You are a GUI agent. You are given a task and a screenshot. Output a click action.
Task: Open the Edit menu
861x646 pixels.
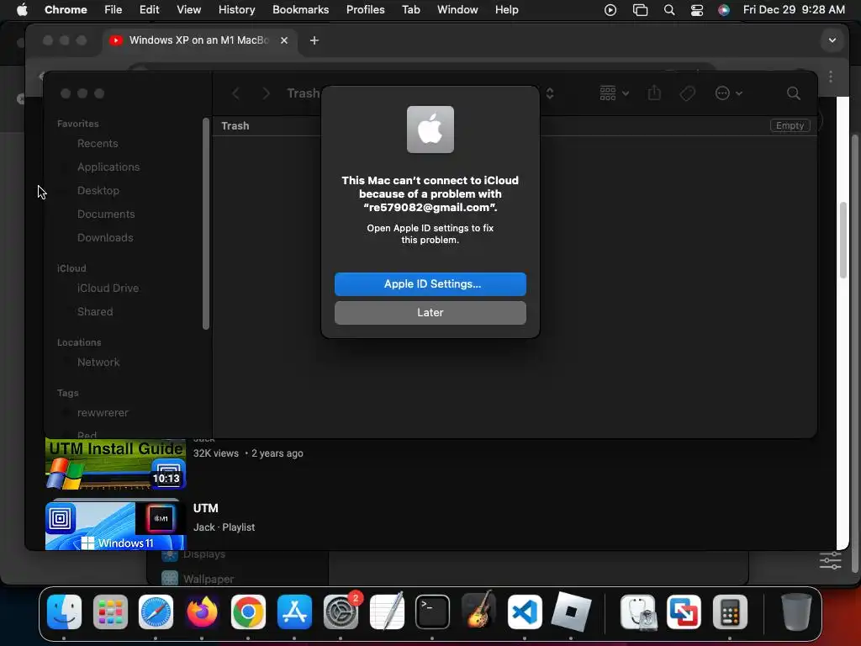coord(149,9)
